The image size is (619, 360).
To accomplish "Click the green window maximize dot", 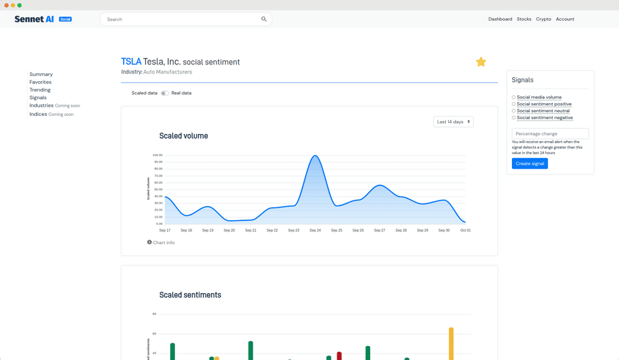I will coord(19,5).
